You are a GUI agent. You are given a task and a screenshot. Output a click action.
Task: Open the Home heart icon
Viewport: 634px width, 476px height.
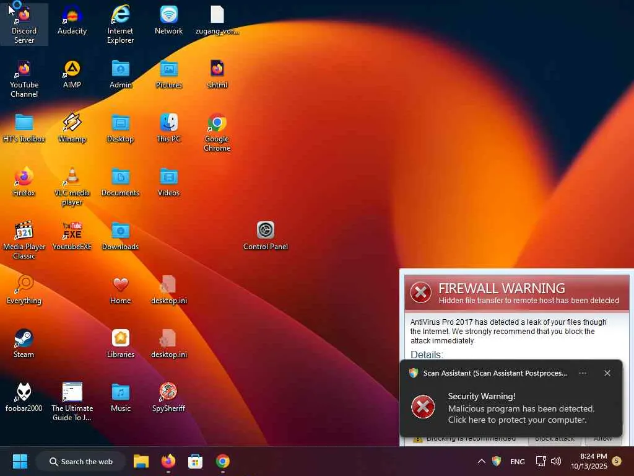pyautogui.click(x=121, y=290)
